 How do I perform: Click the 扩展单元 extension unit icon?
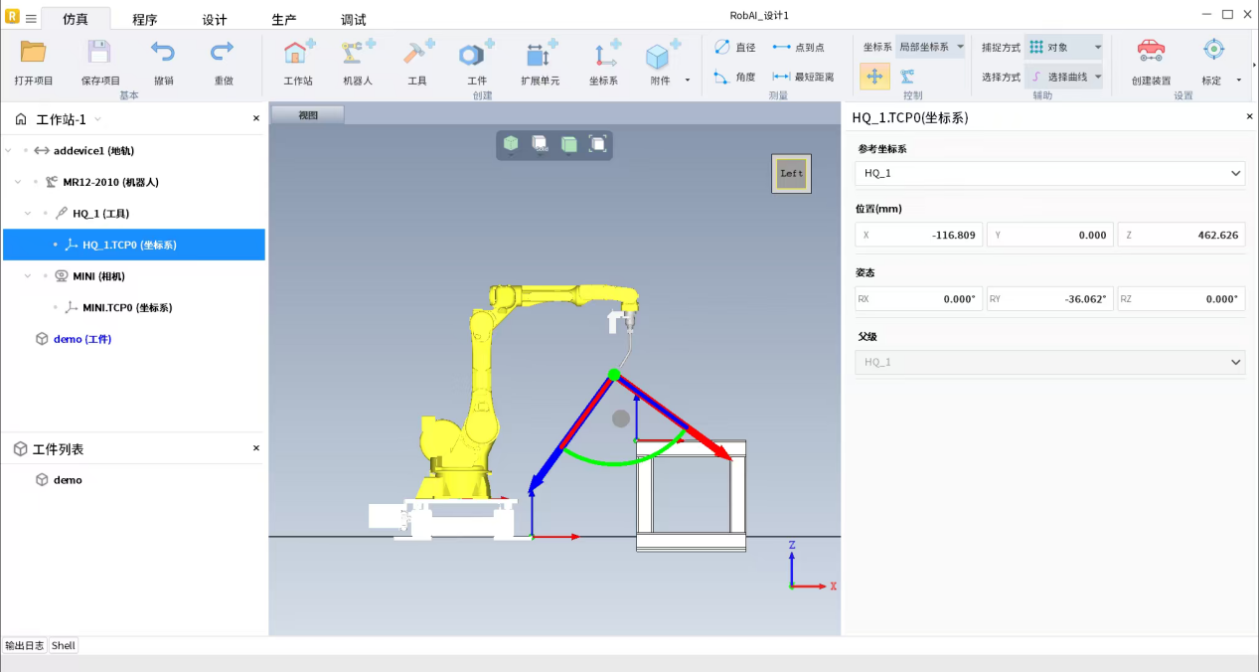pos(540,55)
